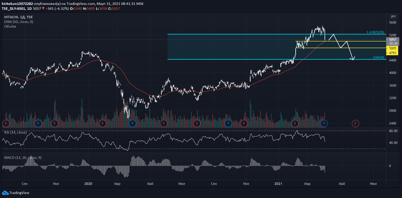Click the 2020 year label on time axis

coord(88,184)
